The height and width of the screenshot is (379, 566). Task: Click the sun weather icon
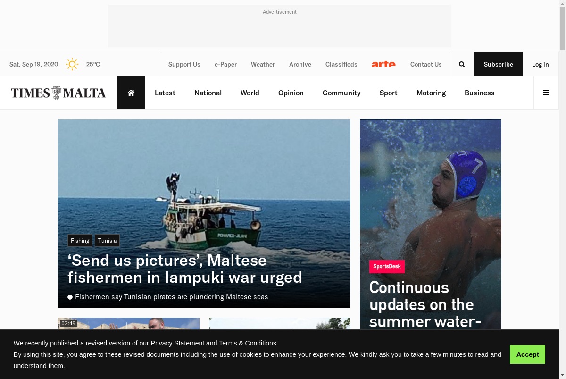click(x=72, y=64)
